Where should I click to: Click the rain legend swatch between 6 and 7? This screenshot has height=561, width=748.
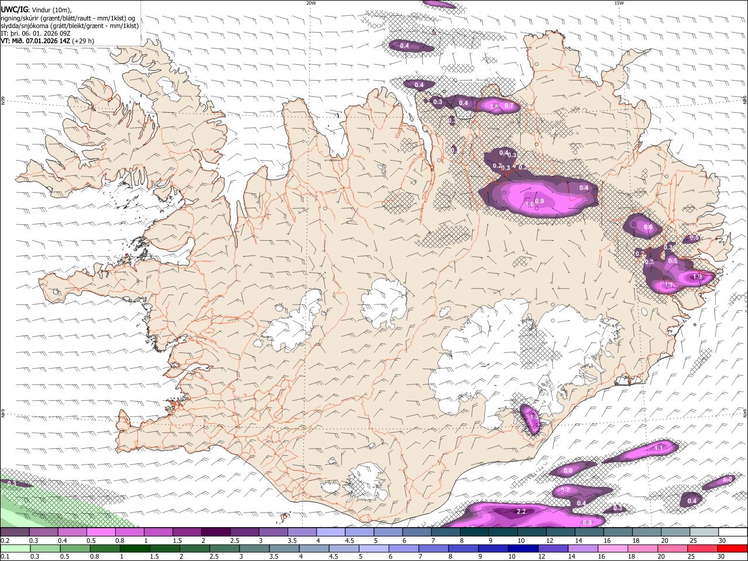(x=404, y=548)
